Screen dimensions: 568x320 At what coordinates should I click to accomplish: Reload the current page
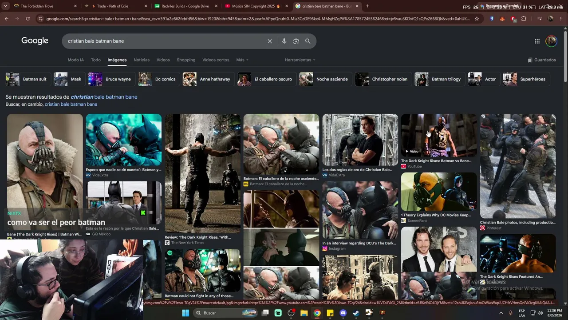tap(28, 19)
